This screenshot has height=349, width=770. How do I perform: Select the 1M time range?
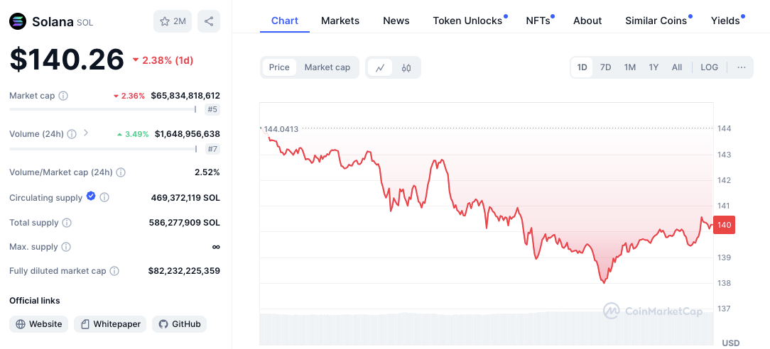pyautogui.click(x=630, y=67)
